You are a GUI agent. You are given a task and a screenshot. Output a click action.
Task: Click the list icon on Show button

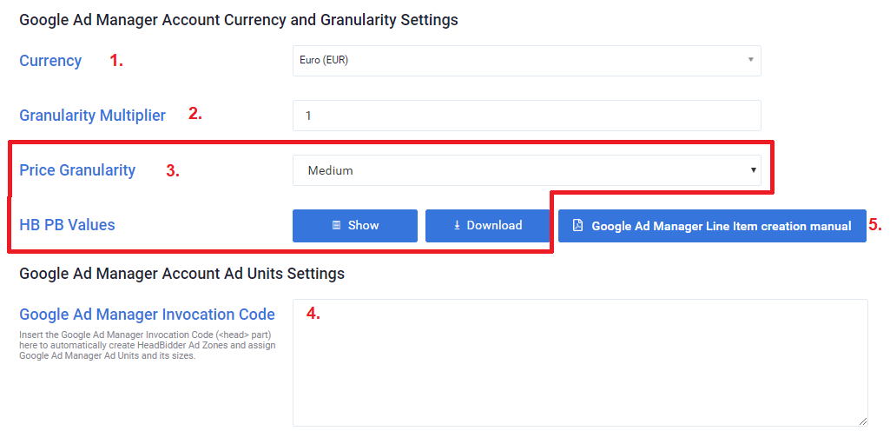coord(336,225)
